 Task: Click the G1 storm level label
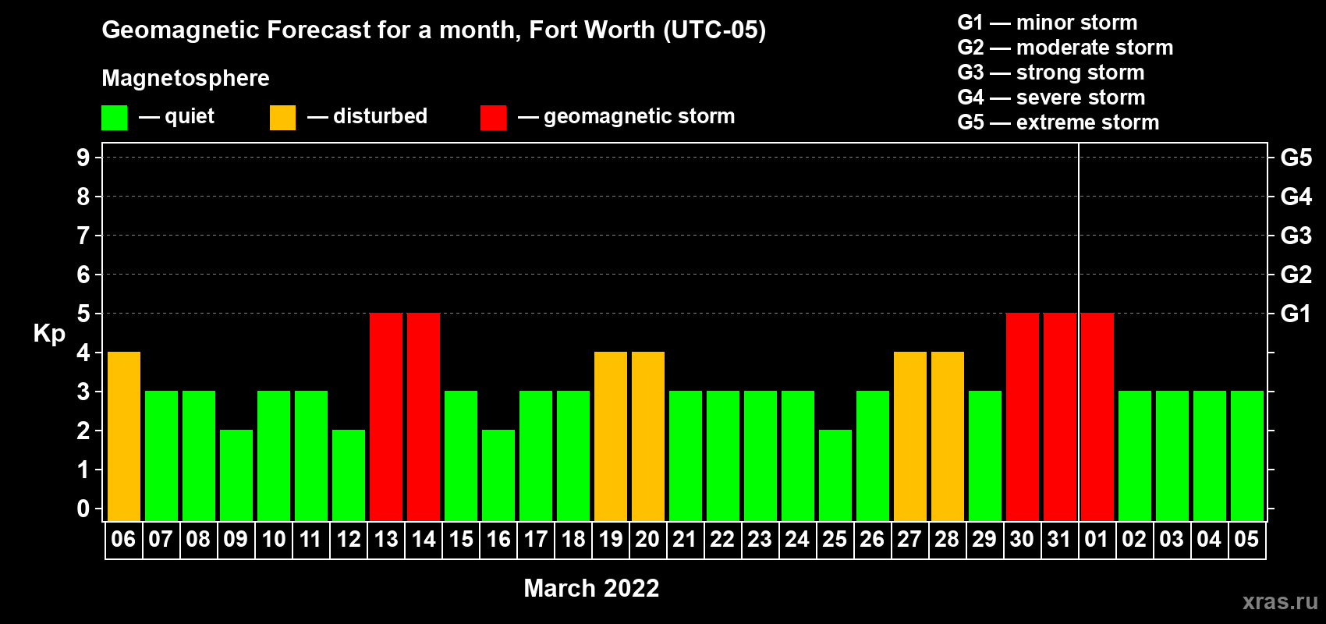[1296, 314]
